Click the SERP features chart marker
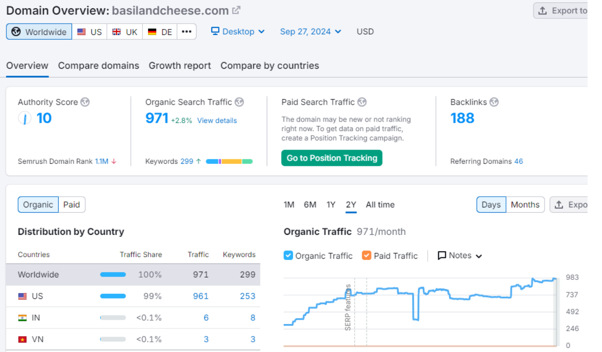This screenshot has width=602, height=352. (x=348, y=307)
